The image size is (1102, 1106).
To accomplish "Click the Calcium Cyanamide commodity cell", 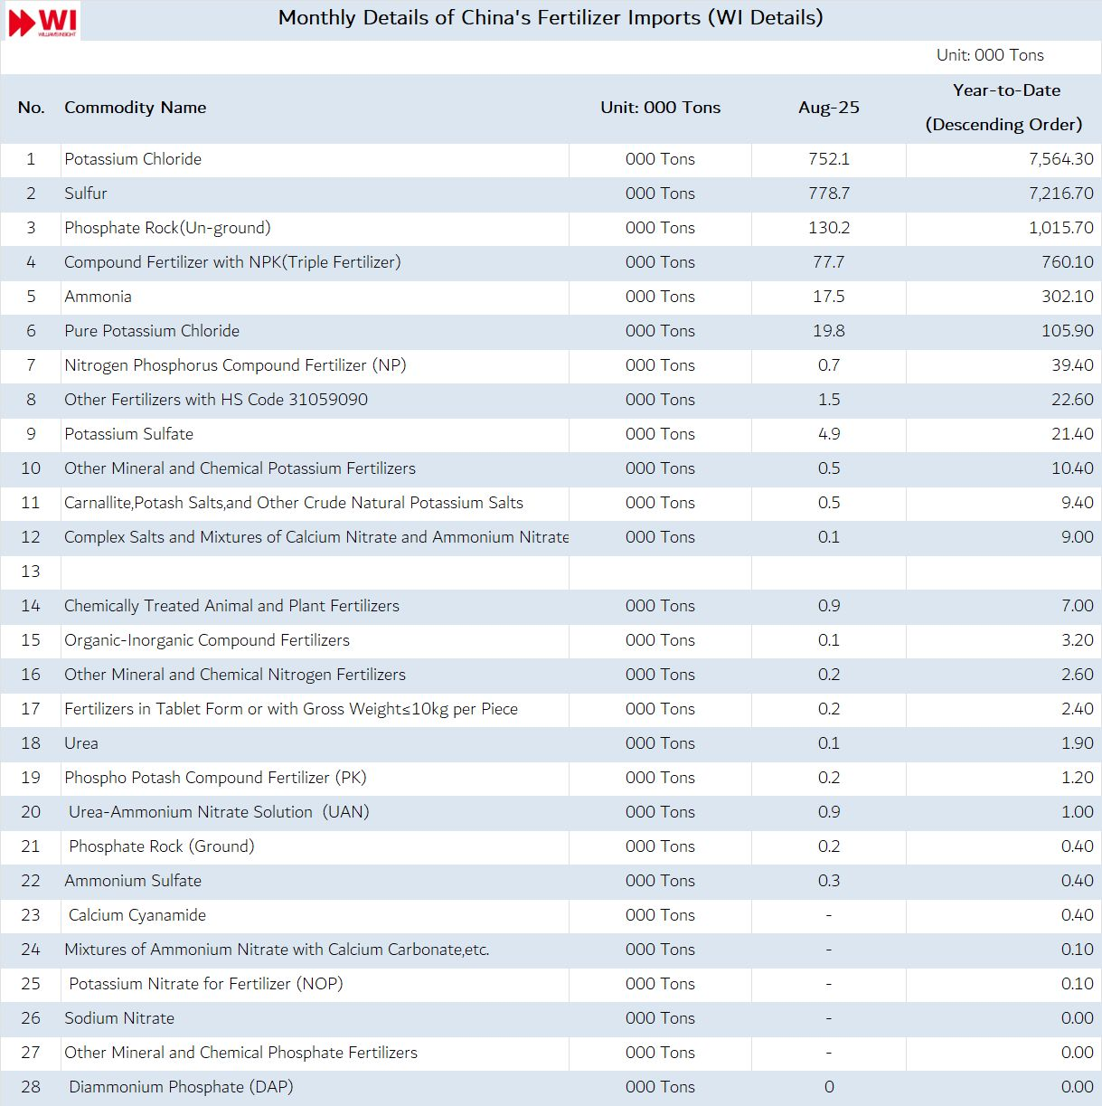I will [137, 915].
